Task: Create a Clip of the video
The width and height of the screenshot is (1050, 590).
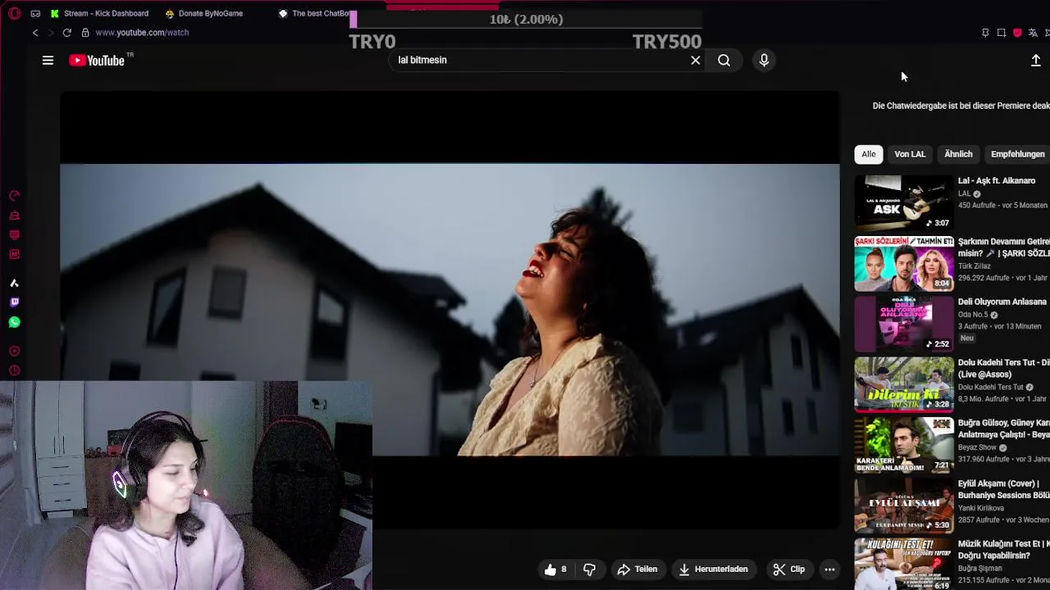Action: (788, 570)
